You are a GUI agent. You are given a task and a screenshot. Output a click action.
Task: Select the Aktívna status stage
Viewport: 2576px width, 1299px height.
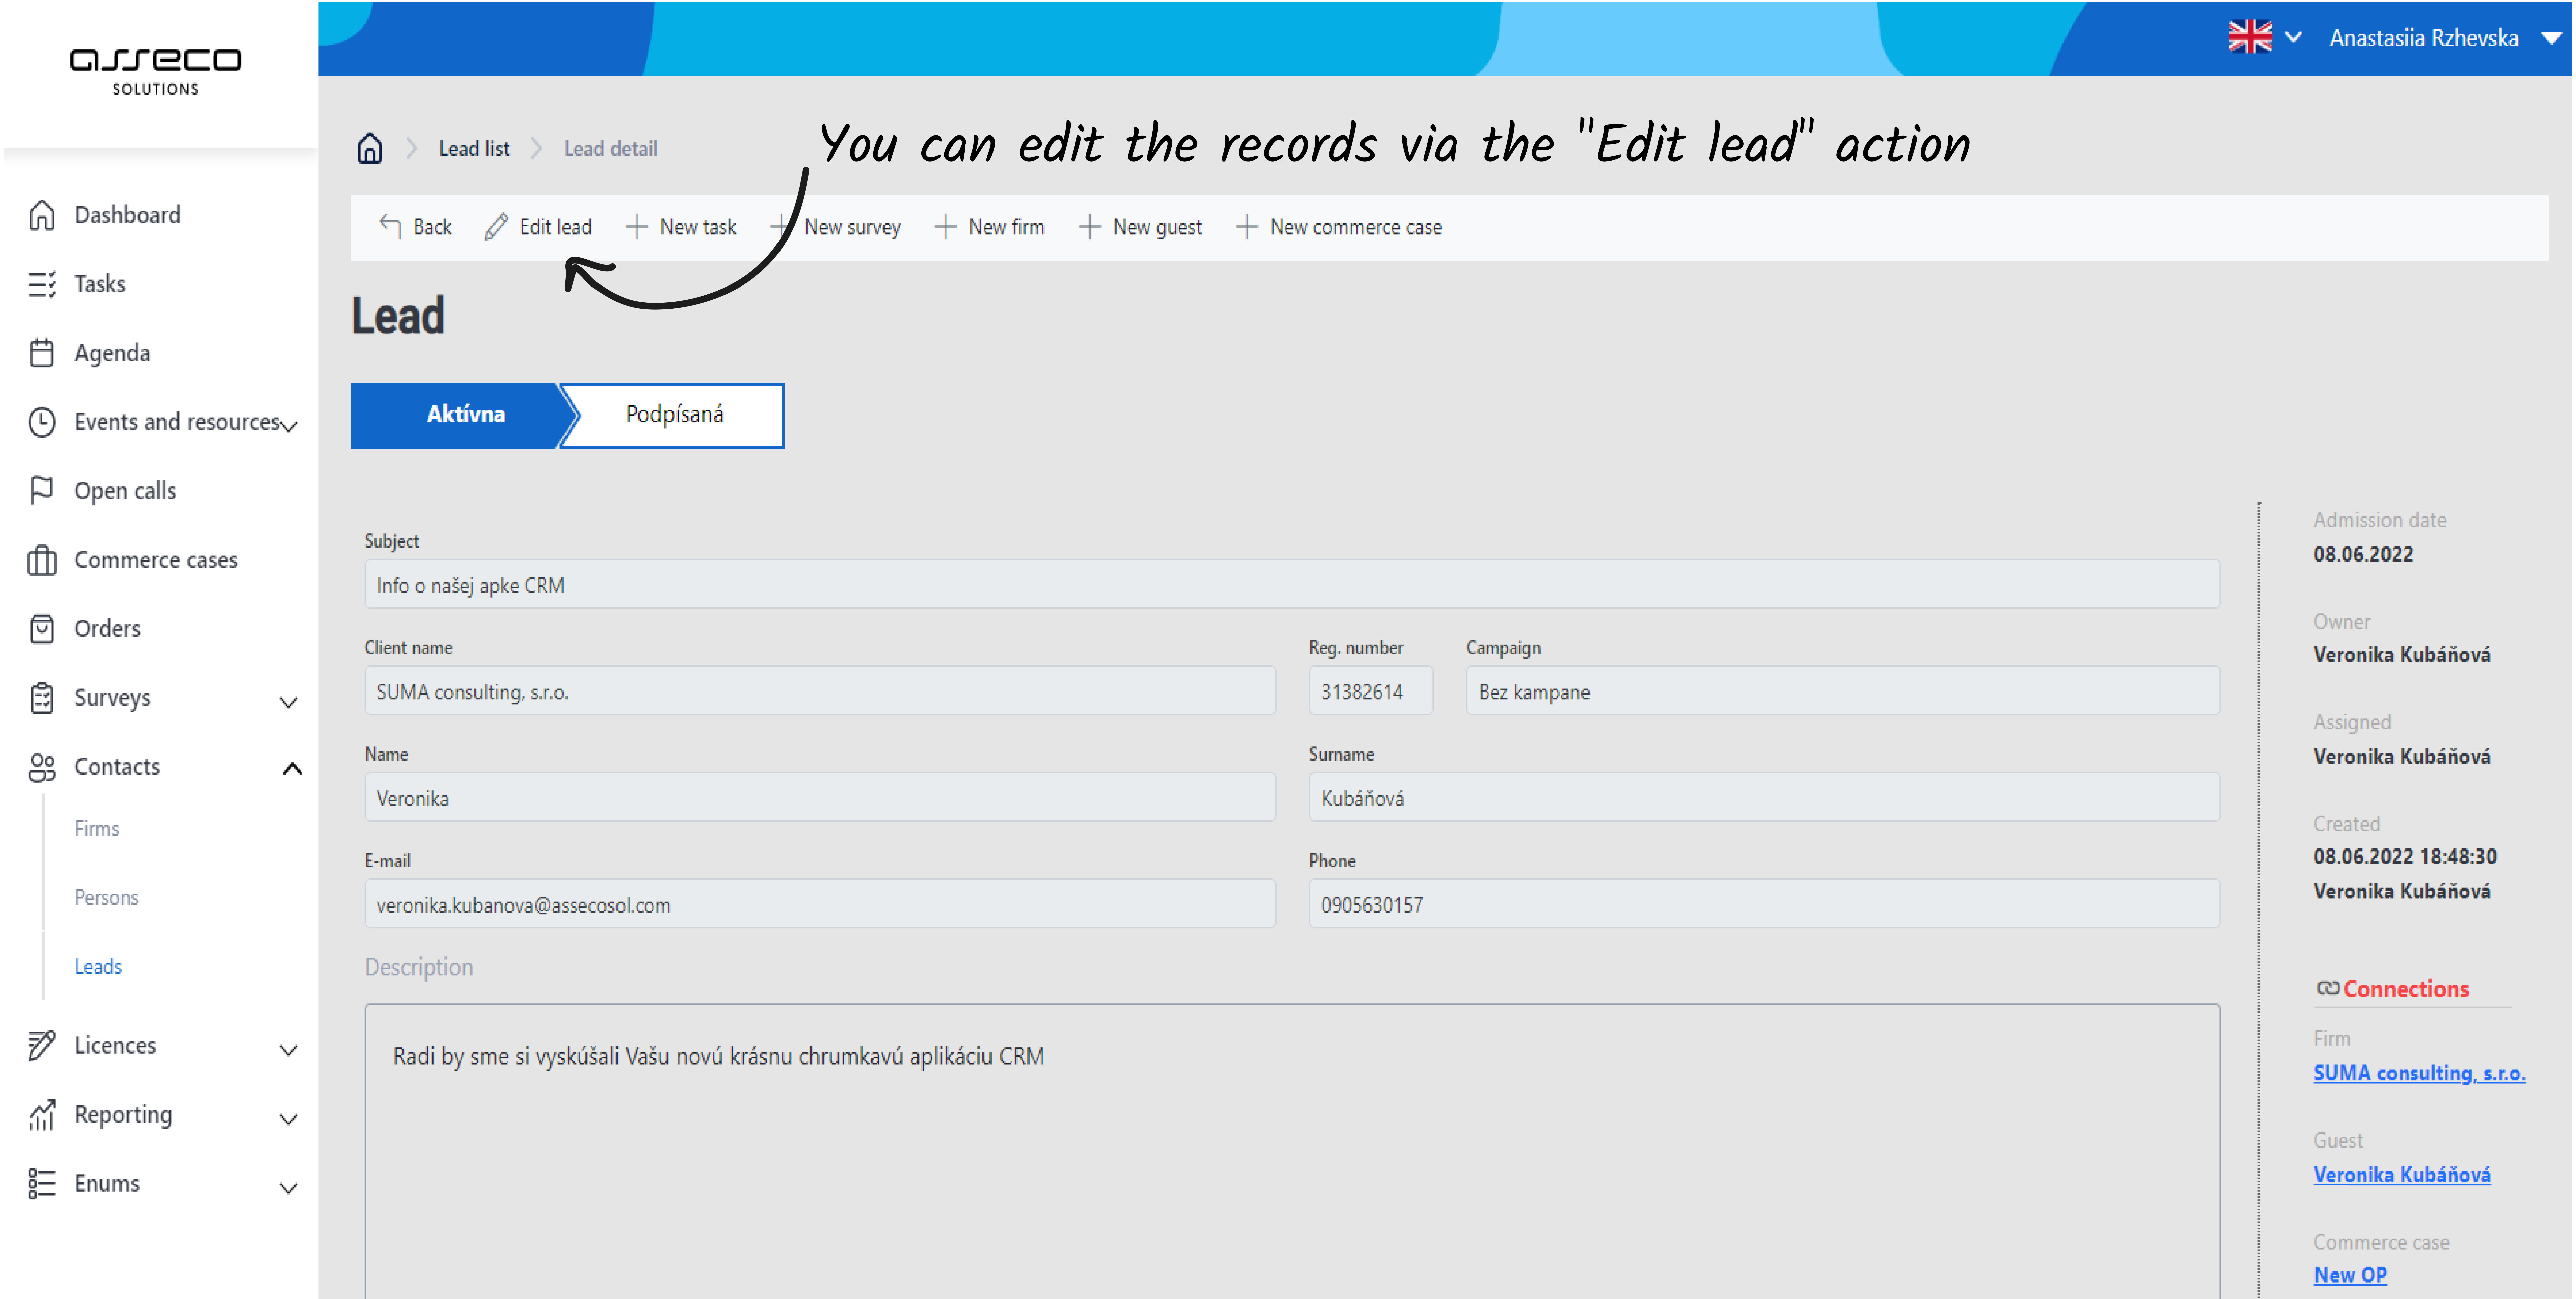[465, 415]
